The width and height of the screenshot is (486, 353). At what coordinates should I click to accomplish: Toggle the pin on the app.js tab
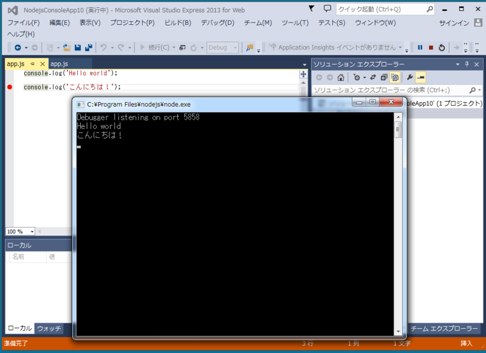tap(33, 64)
